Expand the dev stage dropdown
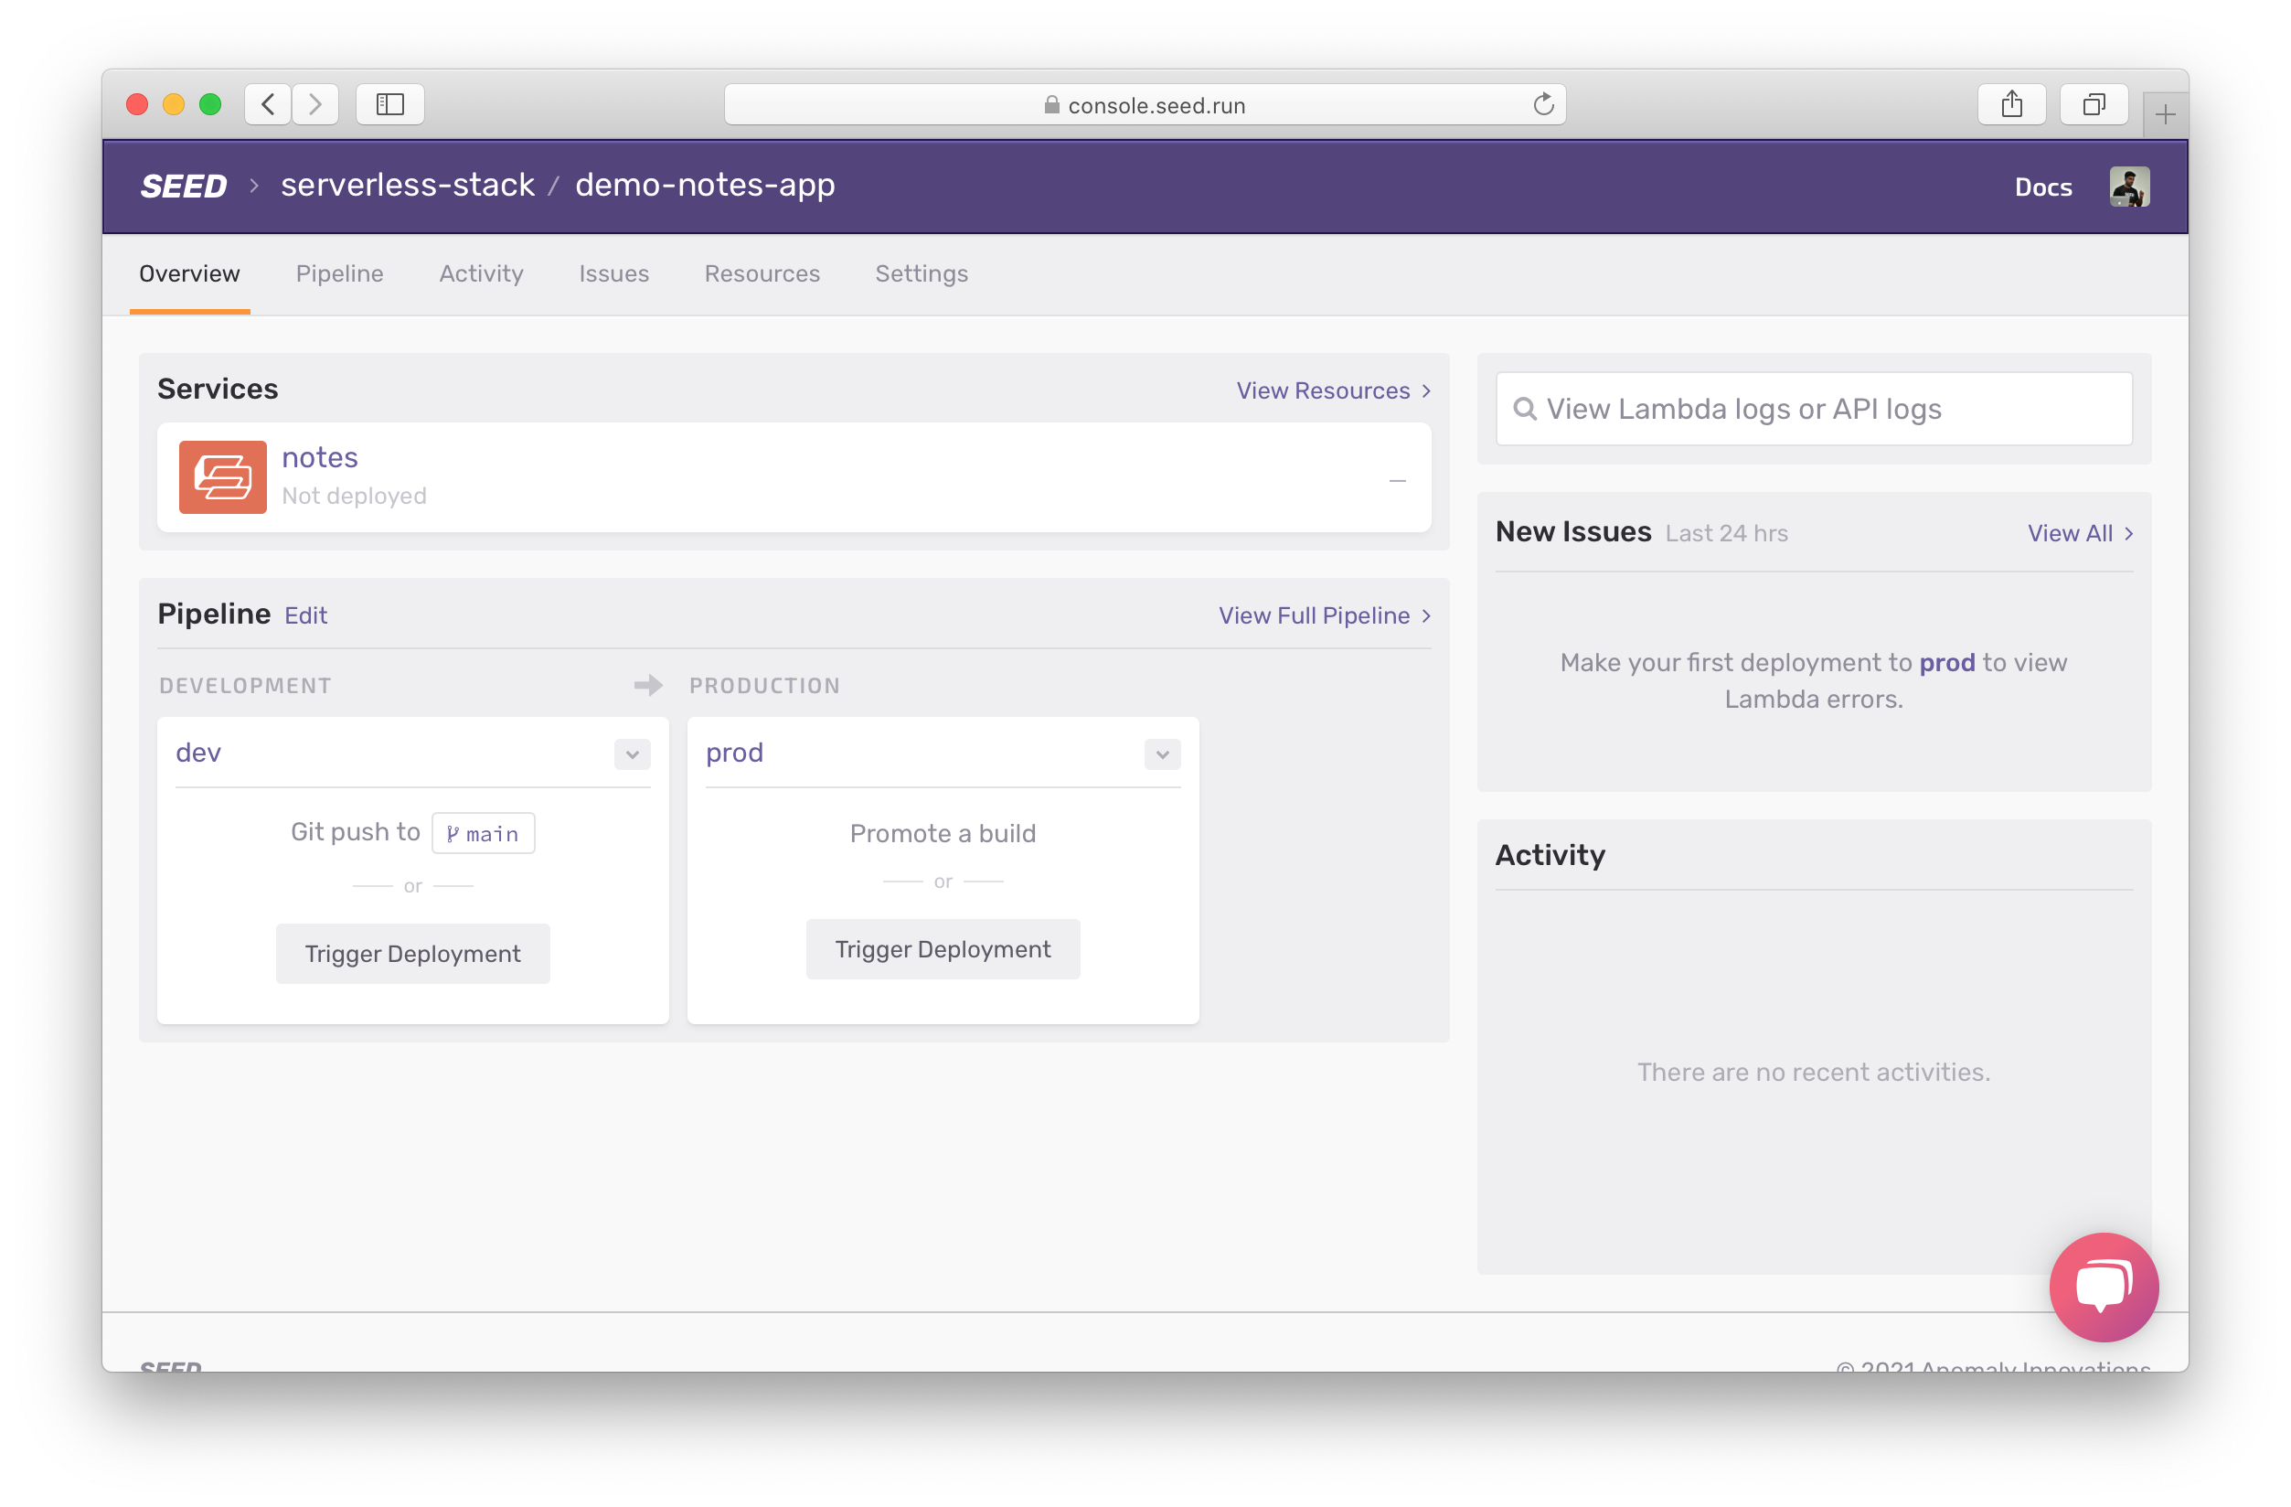 (x=632, y=754)
